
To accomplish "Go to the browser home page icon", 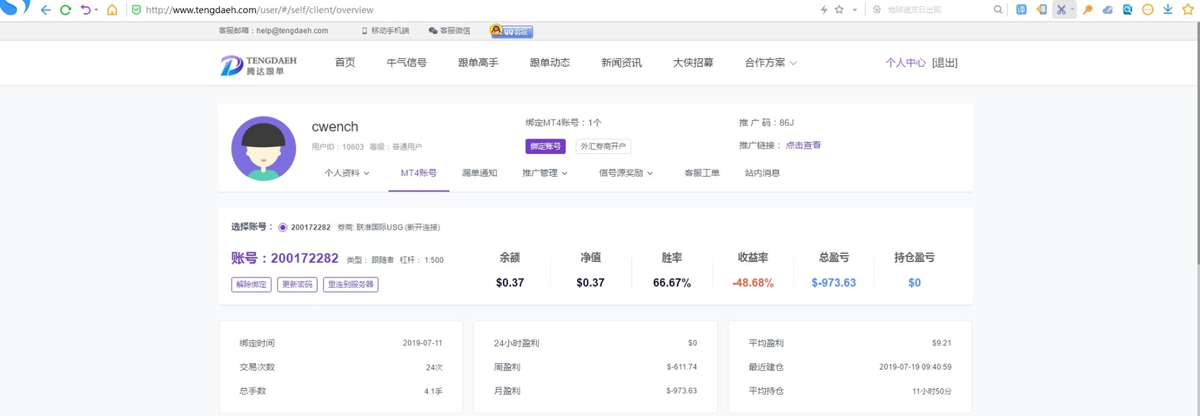I will [x=112, y=10].
